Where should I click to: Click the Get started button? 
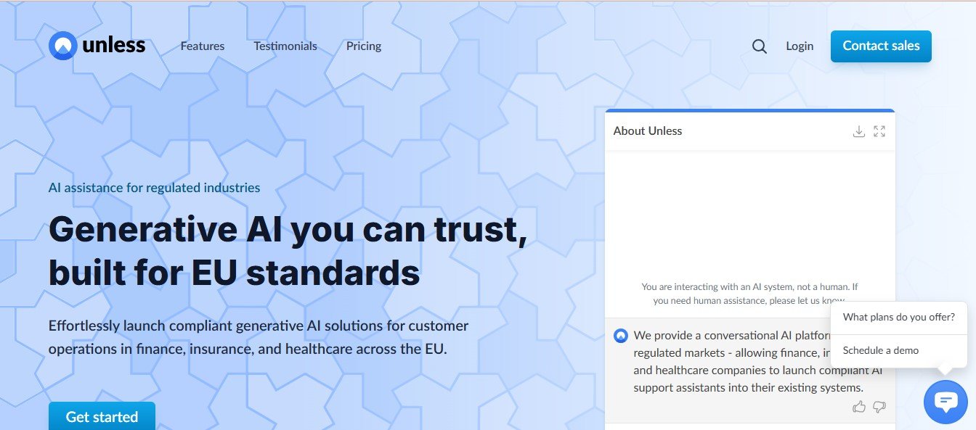click(102, 416)
